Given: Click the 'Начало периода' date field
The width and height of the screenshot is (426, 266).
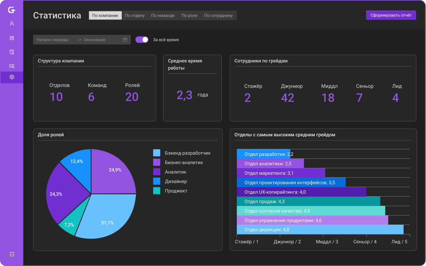Looking at the screenshot, I should point(53,40).
